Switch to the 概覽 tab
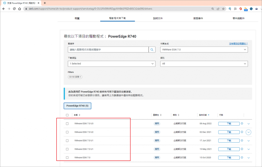The width and height of the screenshot is (262, 167). [77, 18]
